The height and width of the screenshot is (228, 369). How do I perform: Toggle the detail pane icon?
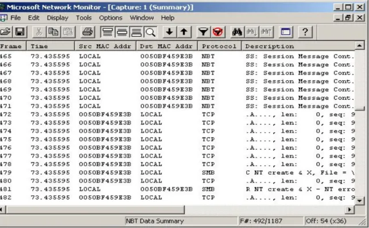coord(122,32)
